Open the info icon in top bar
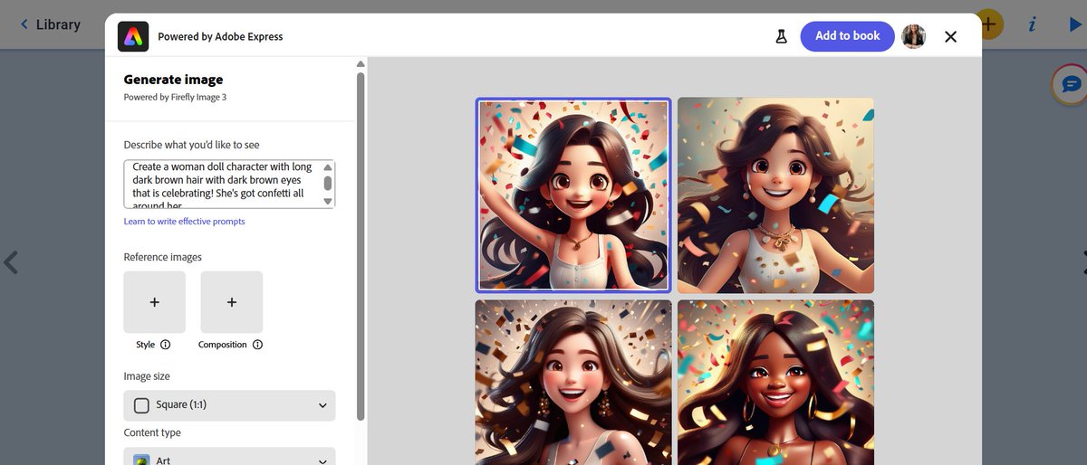Image resolution: width=1087 pixels, height=465 pixels. coord(1032,24)
